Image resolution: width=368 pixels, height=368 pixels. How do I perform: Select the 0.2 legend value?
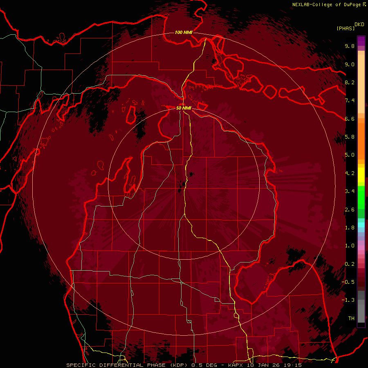click(350, 264)
